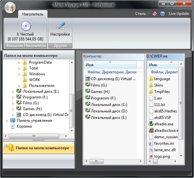Screen dimensions: 194x178
Task: Select the allradio.exe file icon
Action: point(151,124)
